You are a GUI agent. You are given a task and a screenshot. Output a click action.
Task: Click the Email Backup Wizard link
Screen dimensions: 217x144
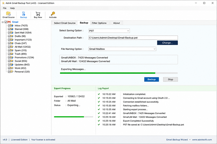point(177,139)
